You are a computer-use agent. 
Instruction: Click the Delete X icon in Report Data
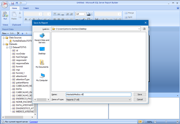click(18, 33)
